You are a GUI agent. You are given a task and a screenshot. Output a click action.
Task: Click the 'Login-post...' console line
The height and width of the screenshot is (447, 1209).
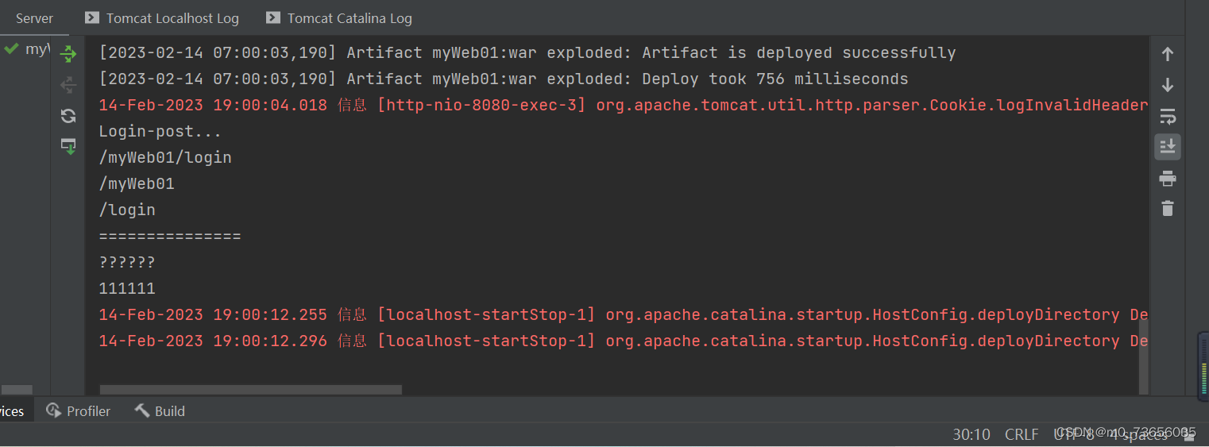pyautogui.click(x=160, y=132)
